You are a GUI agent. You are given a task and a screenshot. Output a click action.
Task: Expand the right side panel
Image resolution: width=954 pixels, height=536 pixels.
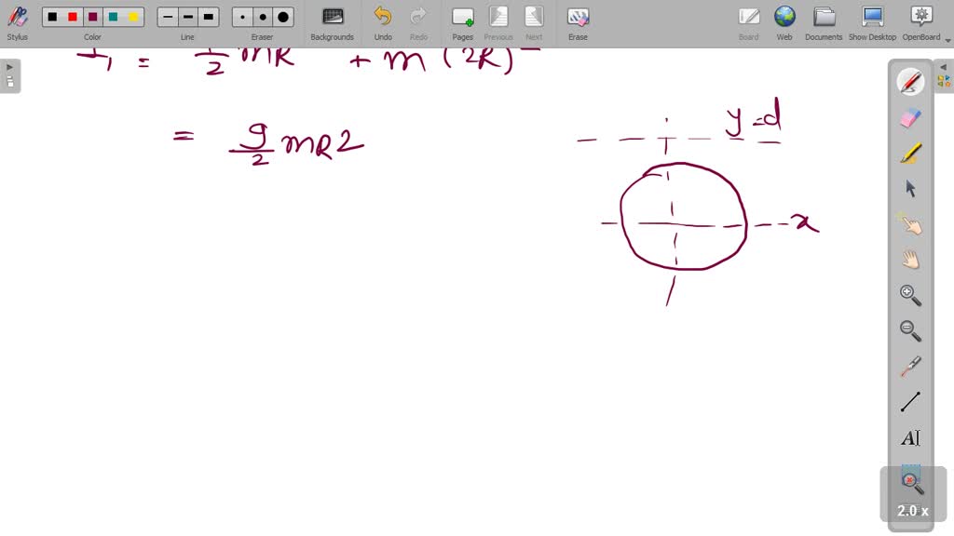click(x=944, y=75)
